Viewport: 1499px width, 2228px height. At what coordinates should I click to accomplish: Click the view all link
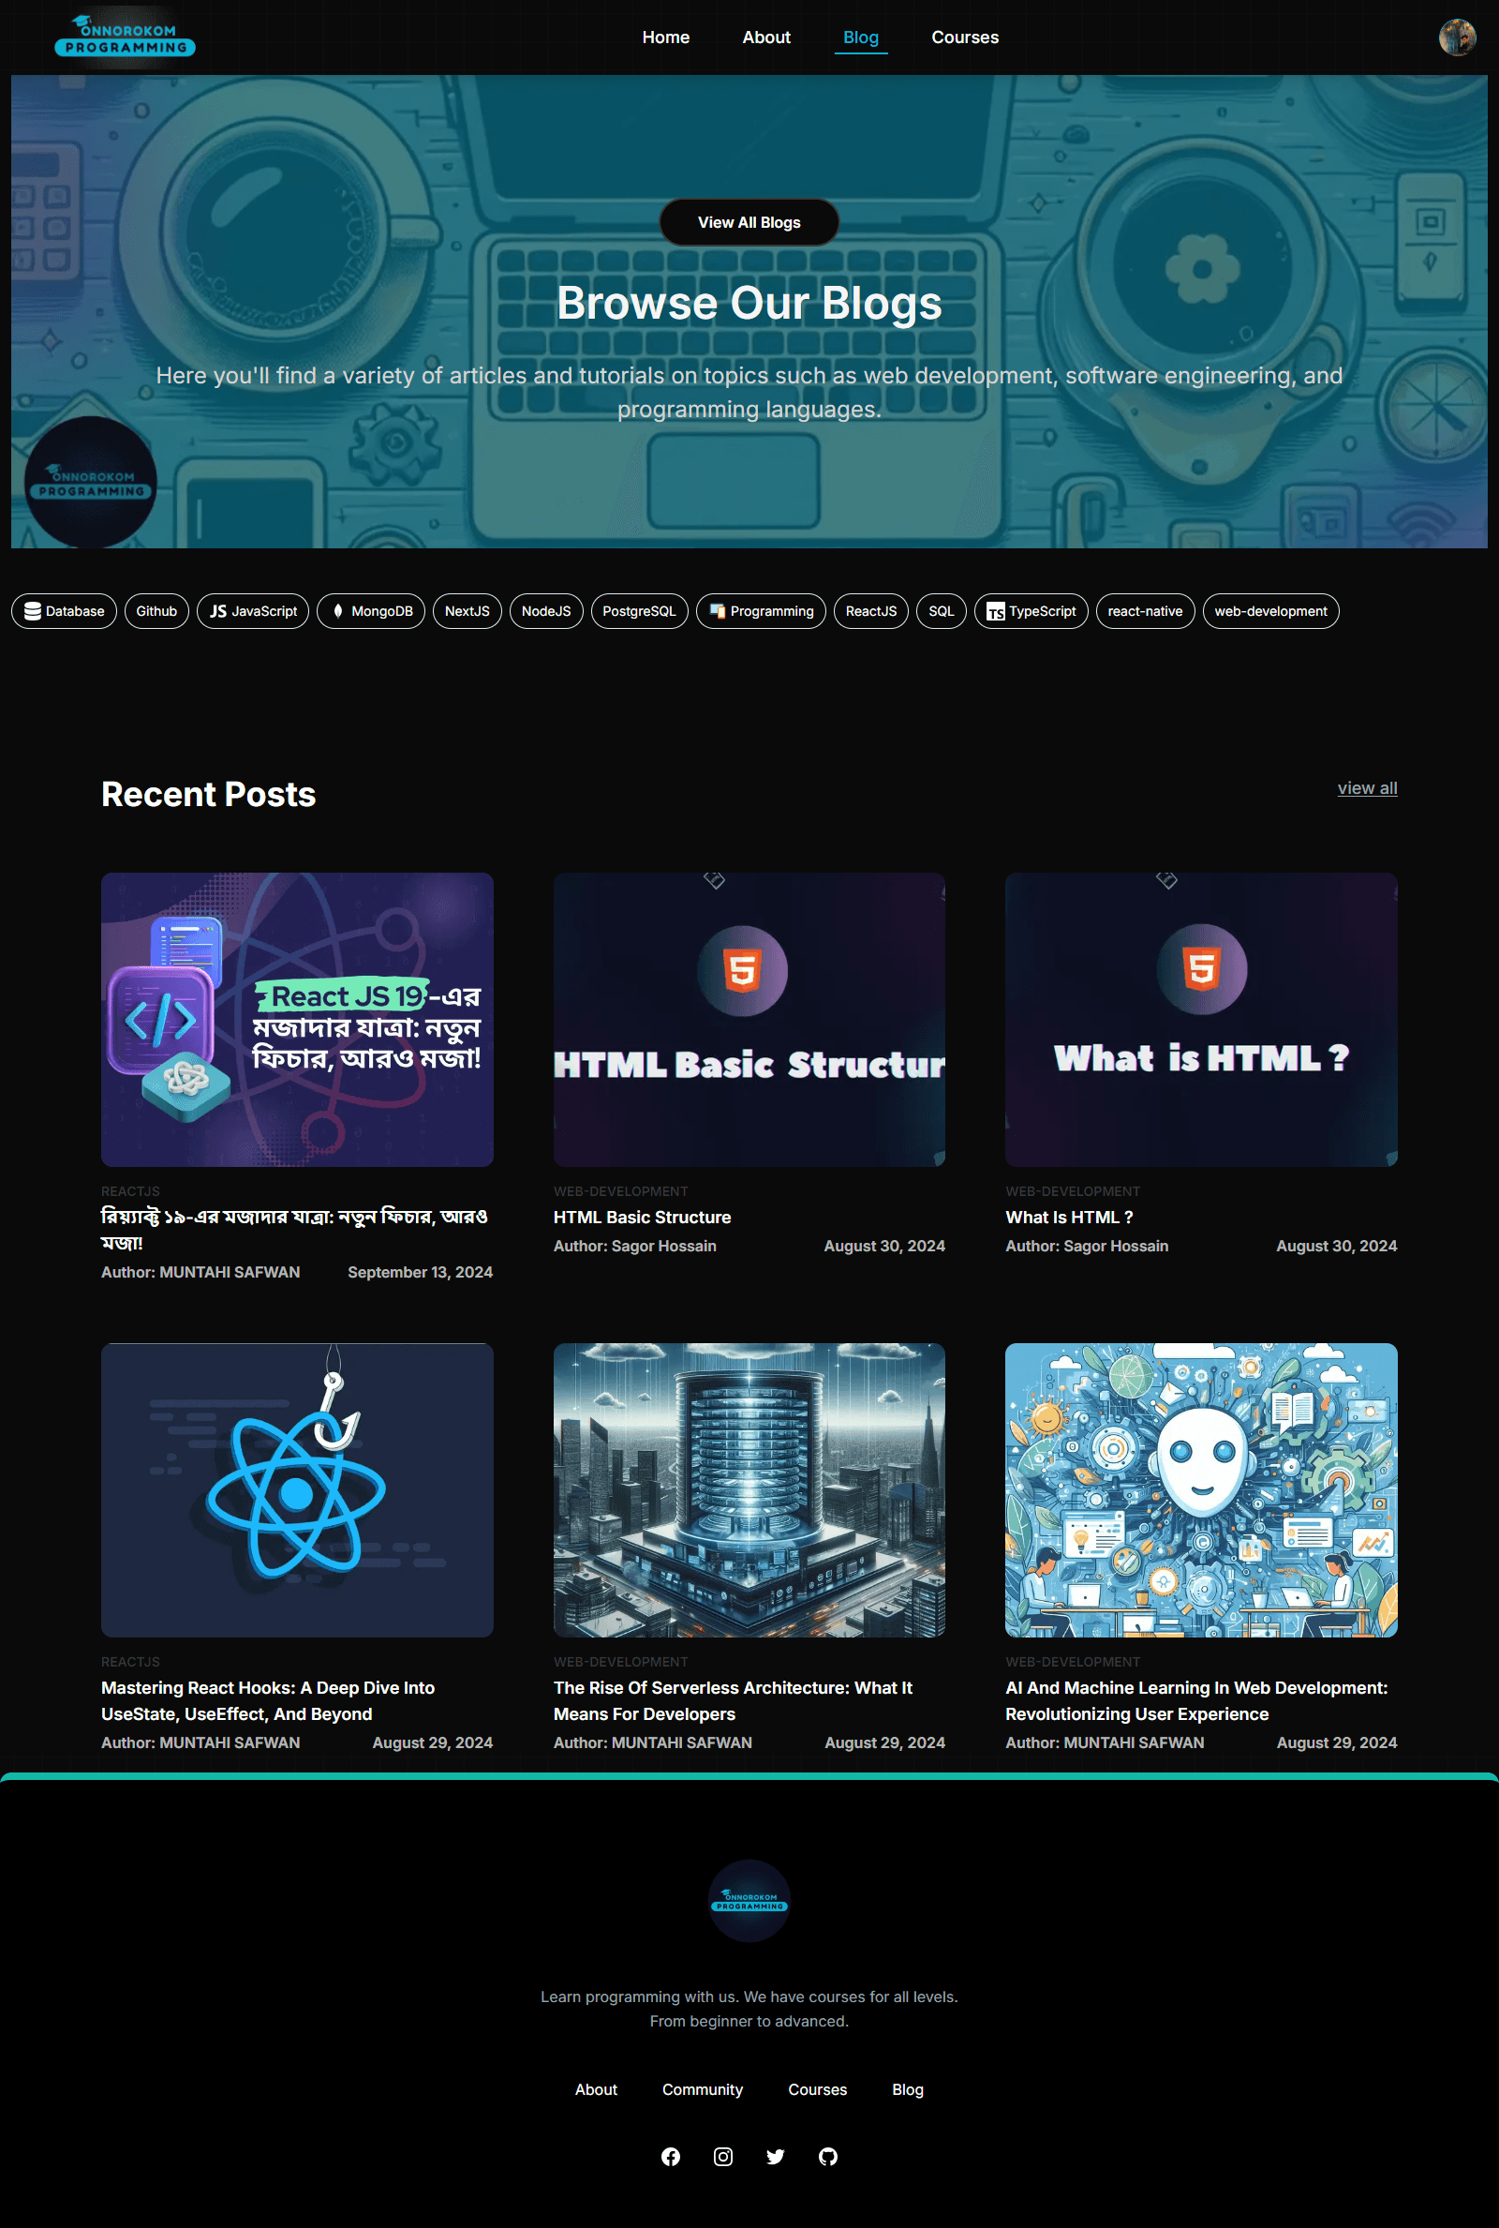coord(1366,788)
